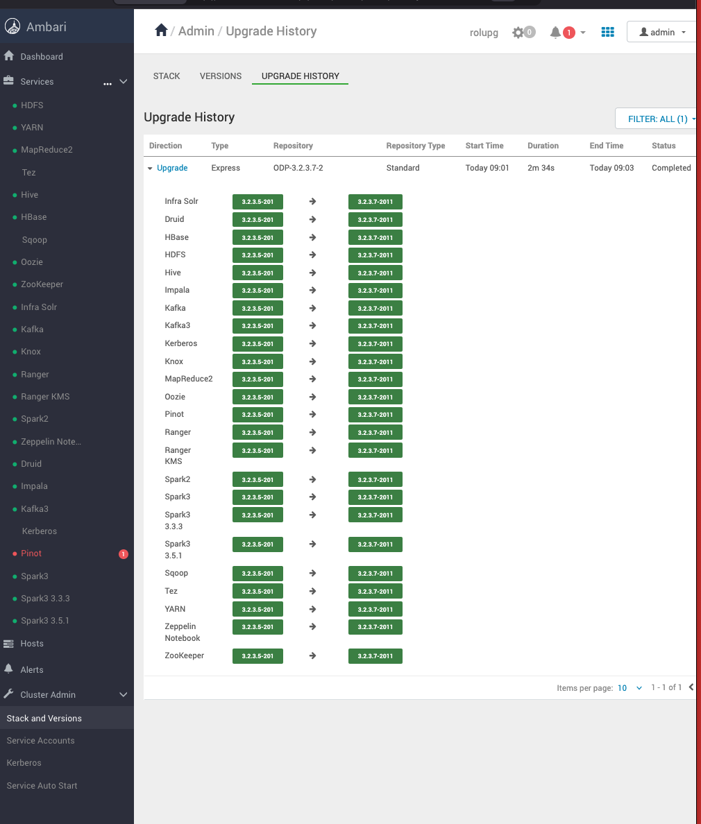Screen dimensions: 701x824
Task: Expand the alerts dropdown caret
Action: 583,33
